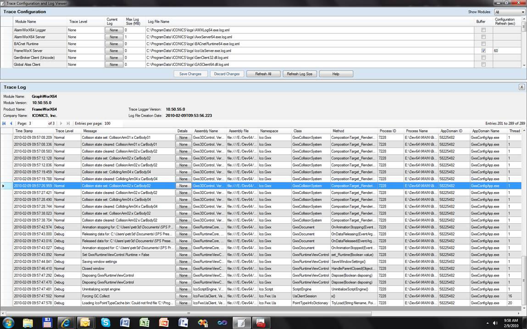Viewport: 527px width, 329px height.
Task: Open Excel from the taskbar
Action: [144, 322]
